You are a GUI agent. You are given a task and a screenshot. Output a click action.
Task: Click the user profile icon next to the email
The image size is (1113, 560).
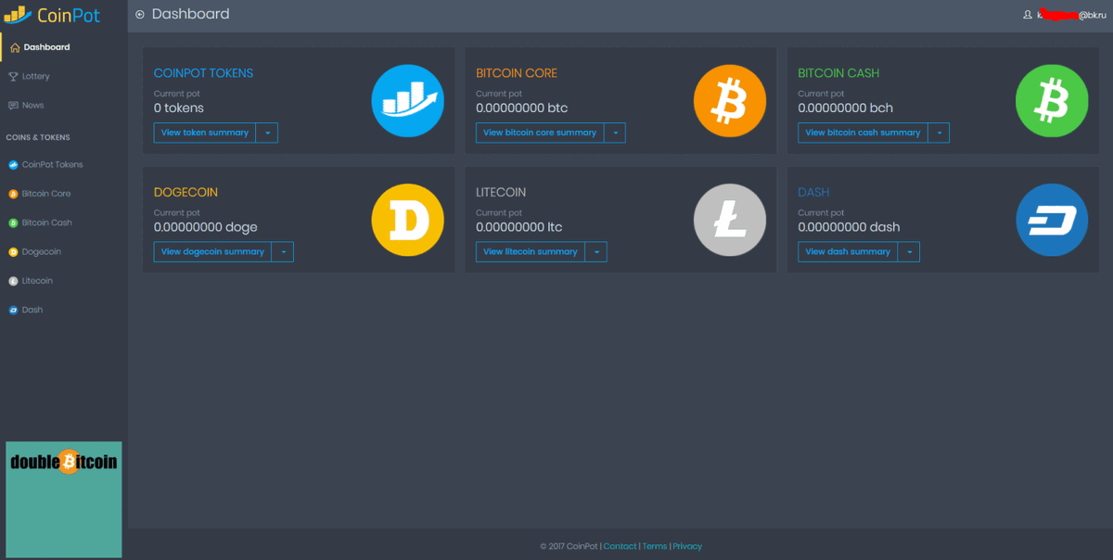(1027, 15)
